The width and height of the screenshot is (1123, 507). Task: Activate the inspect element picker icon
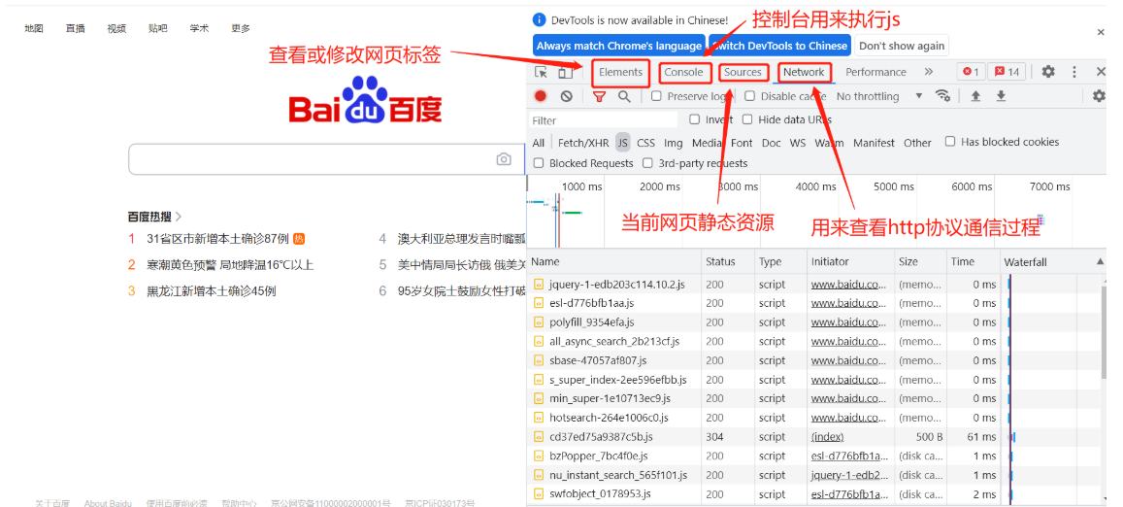coord(542,72)
